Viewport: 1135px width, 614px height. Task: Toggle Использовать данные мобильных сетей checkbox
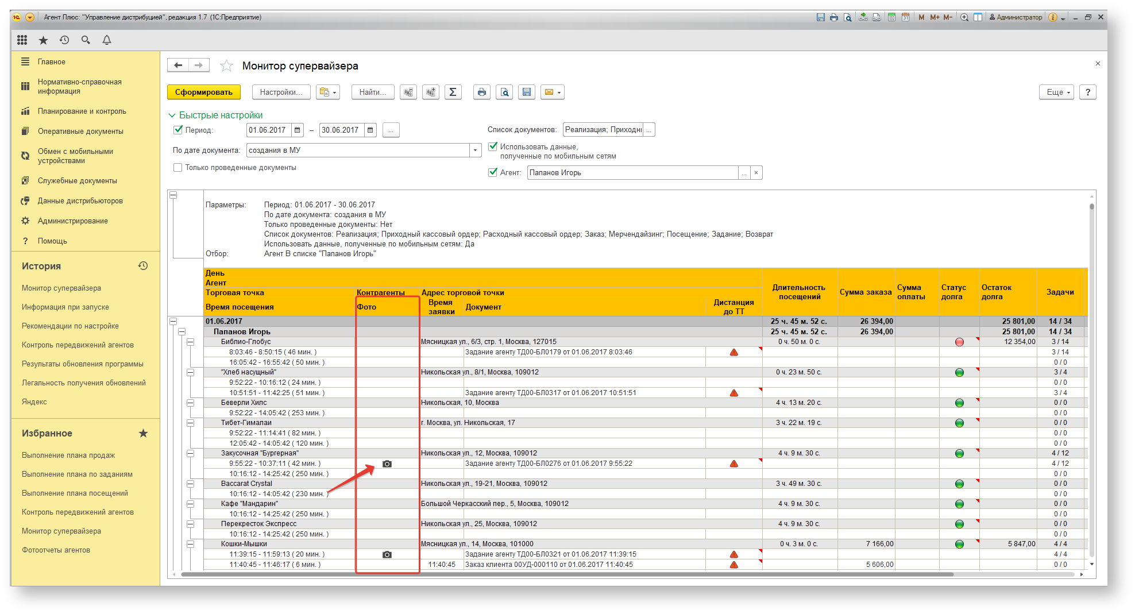(493, 146)
